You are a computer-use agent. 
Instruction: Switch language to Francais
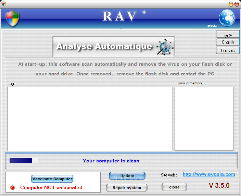[x=228, y=50]
